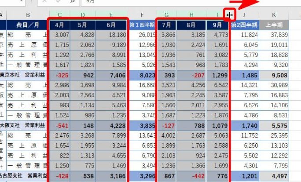Click the cell with value 7,406
Screen dimensions: 301x182
(111, 75)
